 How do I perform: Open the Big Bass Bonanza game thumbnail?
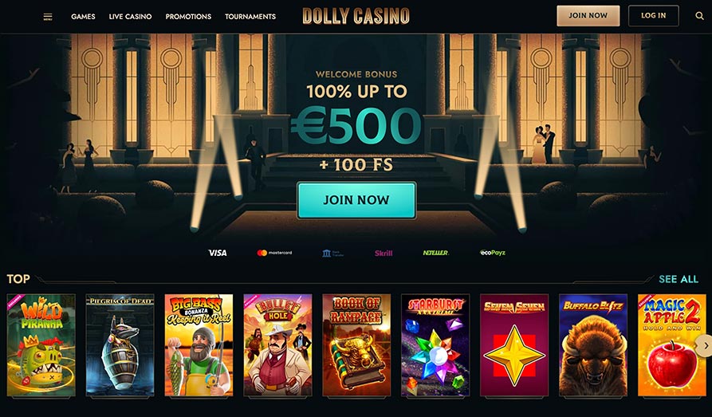coord(199,345)
